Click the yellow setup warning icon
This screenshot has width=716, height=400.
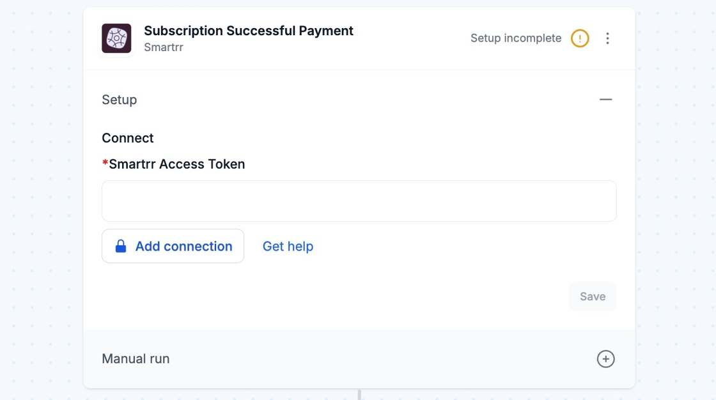click(x=580, y=38)
